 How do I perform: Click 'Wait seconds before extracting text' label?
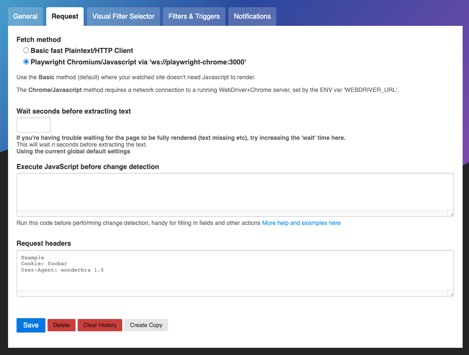[x=73, y=111]
